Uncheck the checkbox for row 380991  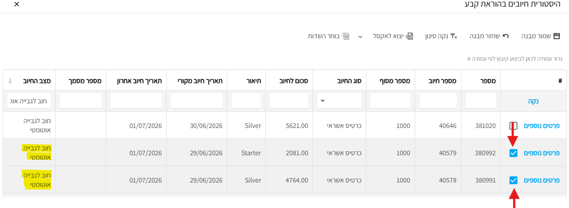click(x=513, y=180)
